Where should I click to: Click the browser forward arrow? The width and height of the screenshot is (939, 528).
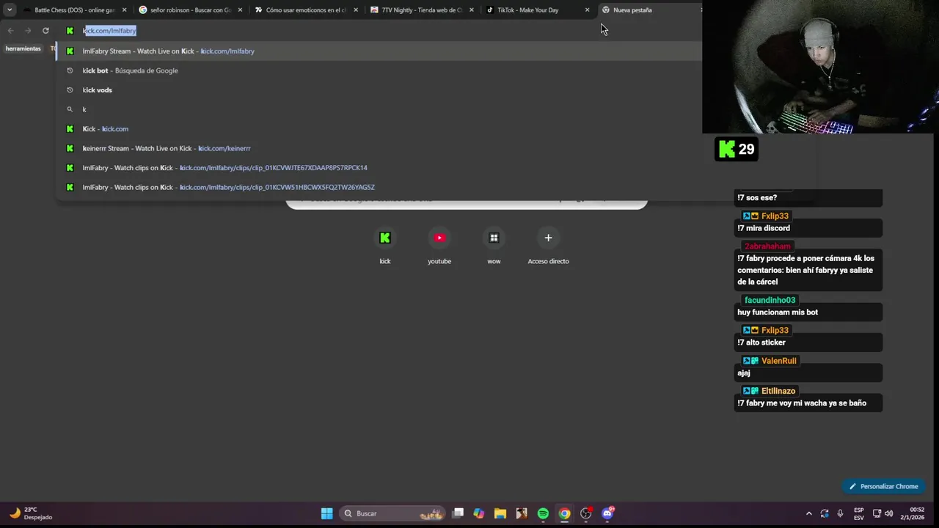[28, 31]
